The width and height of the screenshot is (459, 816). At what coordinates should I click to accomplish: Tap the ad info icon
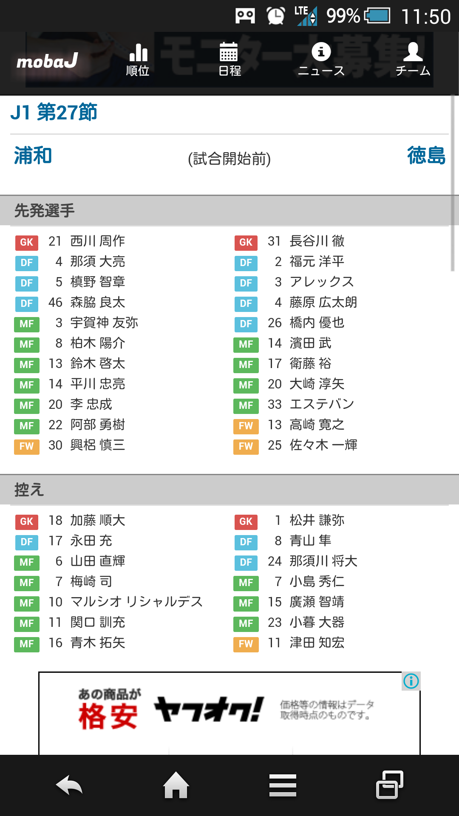tap(411, 681)
